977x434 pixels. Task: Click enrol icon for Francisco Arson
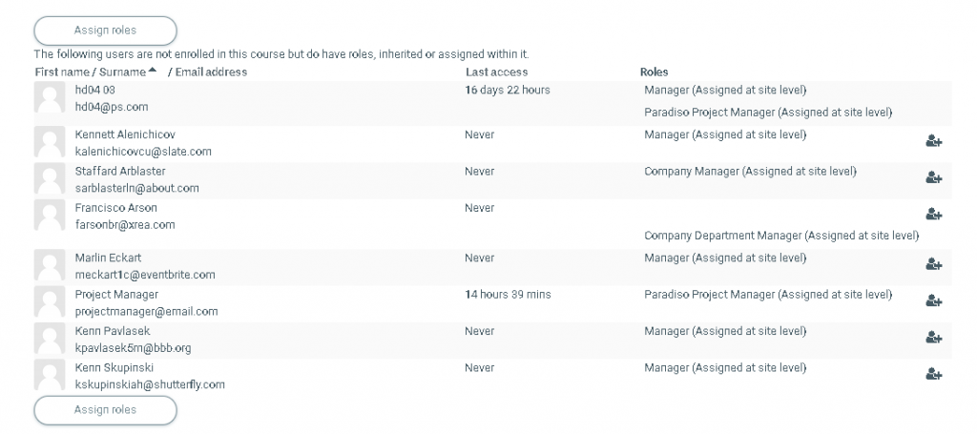pos(933,214)
